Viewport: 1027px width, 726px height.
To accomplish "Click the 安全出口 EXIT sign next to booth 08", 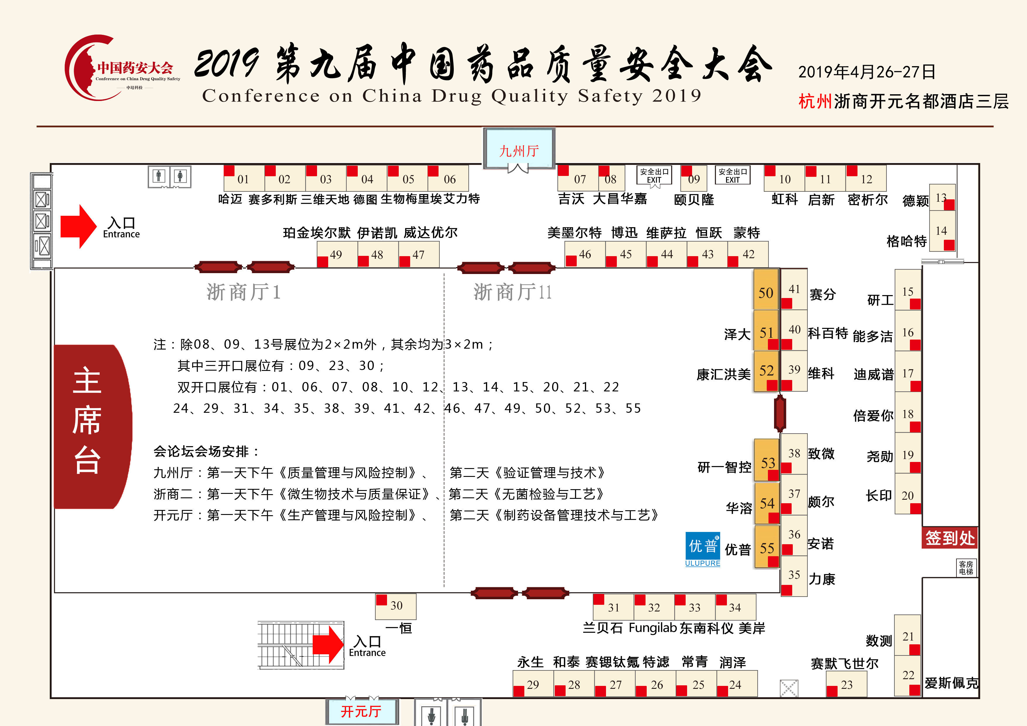I will (x=654, y=175).
